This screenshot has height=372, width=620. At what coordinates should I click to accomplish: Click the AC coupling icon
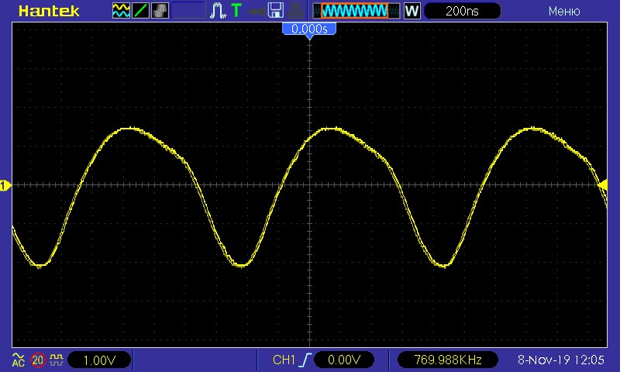click(x=18, y=360)
